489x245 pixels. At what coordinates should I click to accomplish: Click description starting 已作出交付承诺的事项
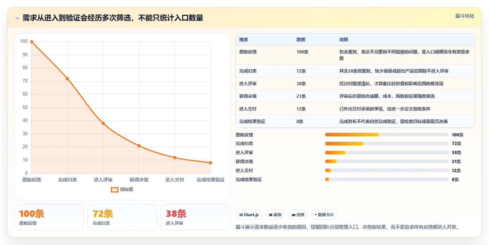pyautogui.click(x=385, y=109)
